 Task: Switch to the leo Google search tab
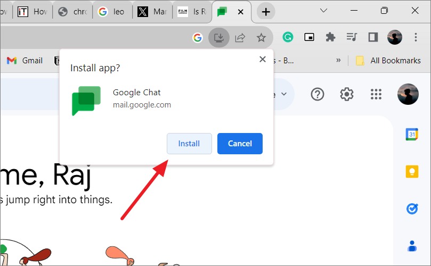[112, 12]
